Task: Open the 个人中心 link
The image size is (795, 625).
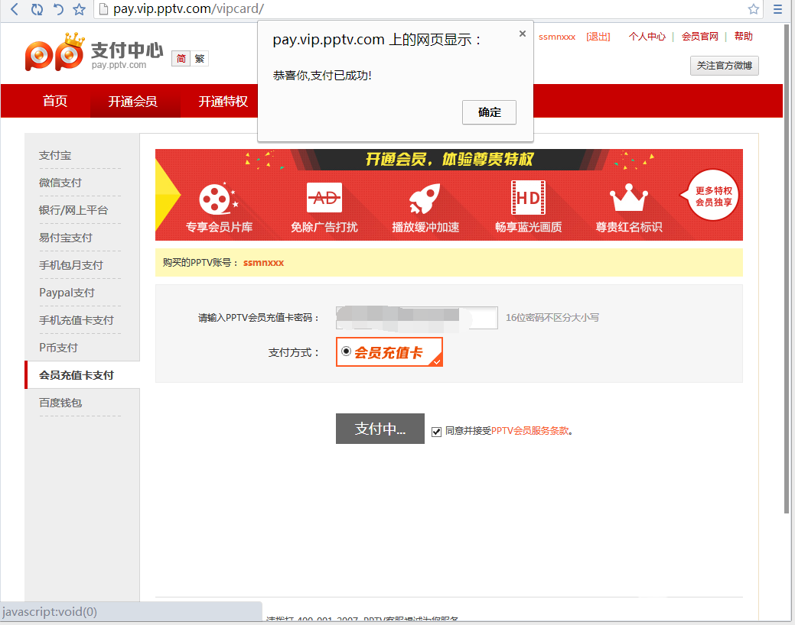Action: coord(647,37)
